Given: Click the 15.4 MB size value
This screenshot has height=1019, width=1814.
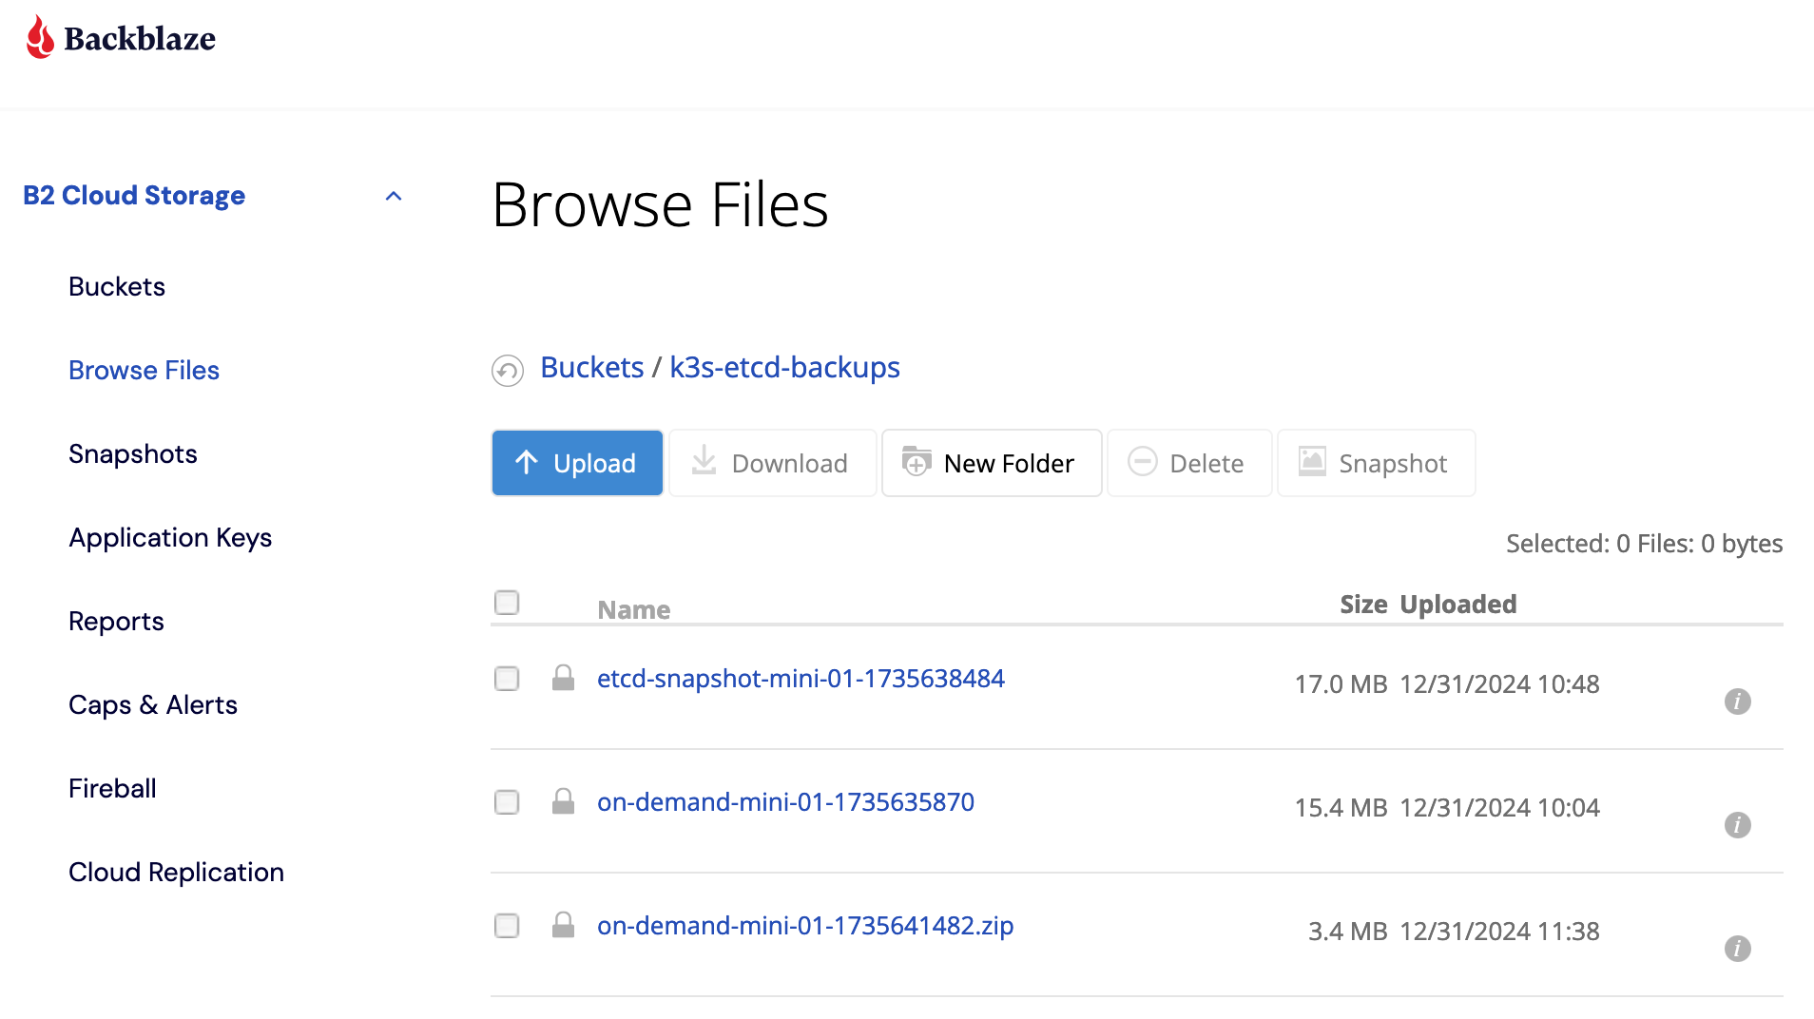Looking at the screenshot, I should tap(1341, 807).
